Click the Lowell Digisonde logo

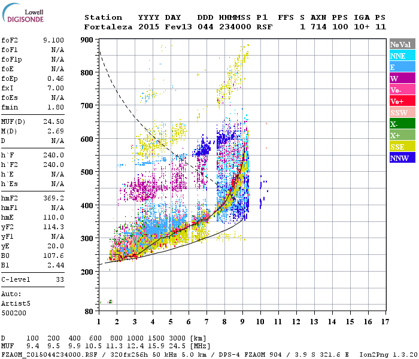23,13
